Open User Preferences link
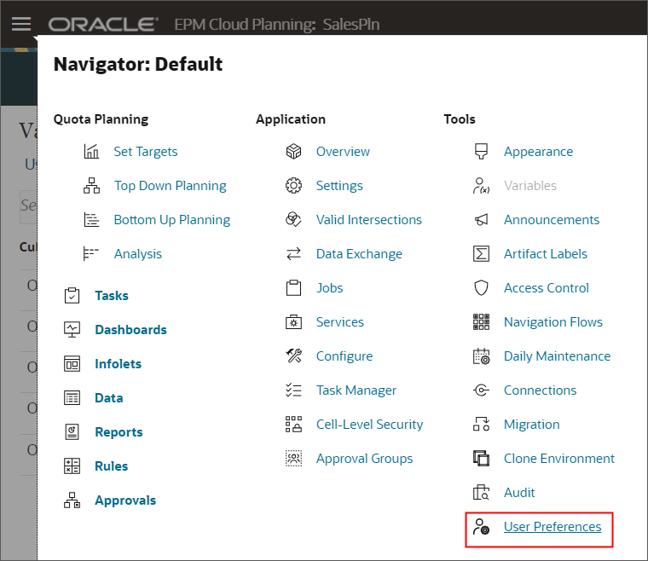Screen dimensions: 648x561 (x=553, y=527)
